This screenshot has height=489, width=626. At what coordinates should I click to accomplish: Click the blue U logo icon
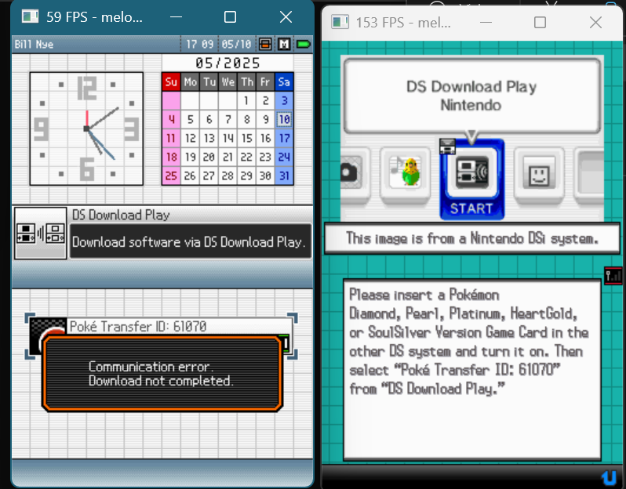609,477
